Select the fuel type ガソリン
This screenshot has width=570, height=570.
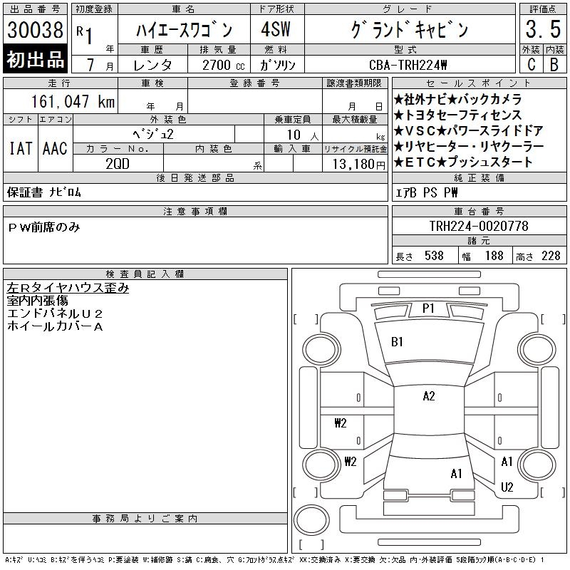(277, 65)
